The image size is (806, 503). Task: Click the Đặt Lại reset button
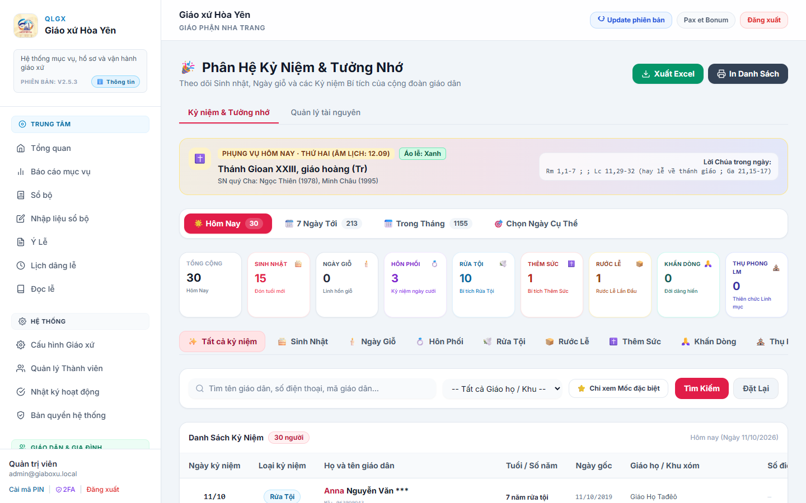756,388
